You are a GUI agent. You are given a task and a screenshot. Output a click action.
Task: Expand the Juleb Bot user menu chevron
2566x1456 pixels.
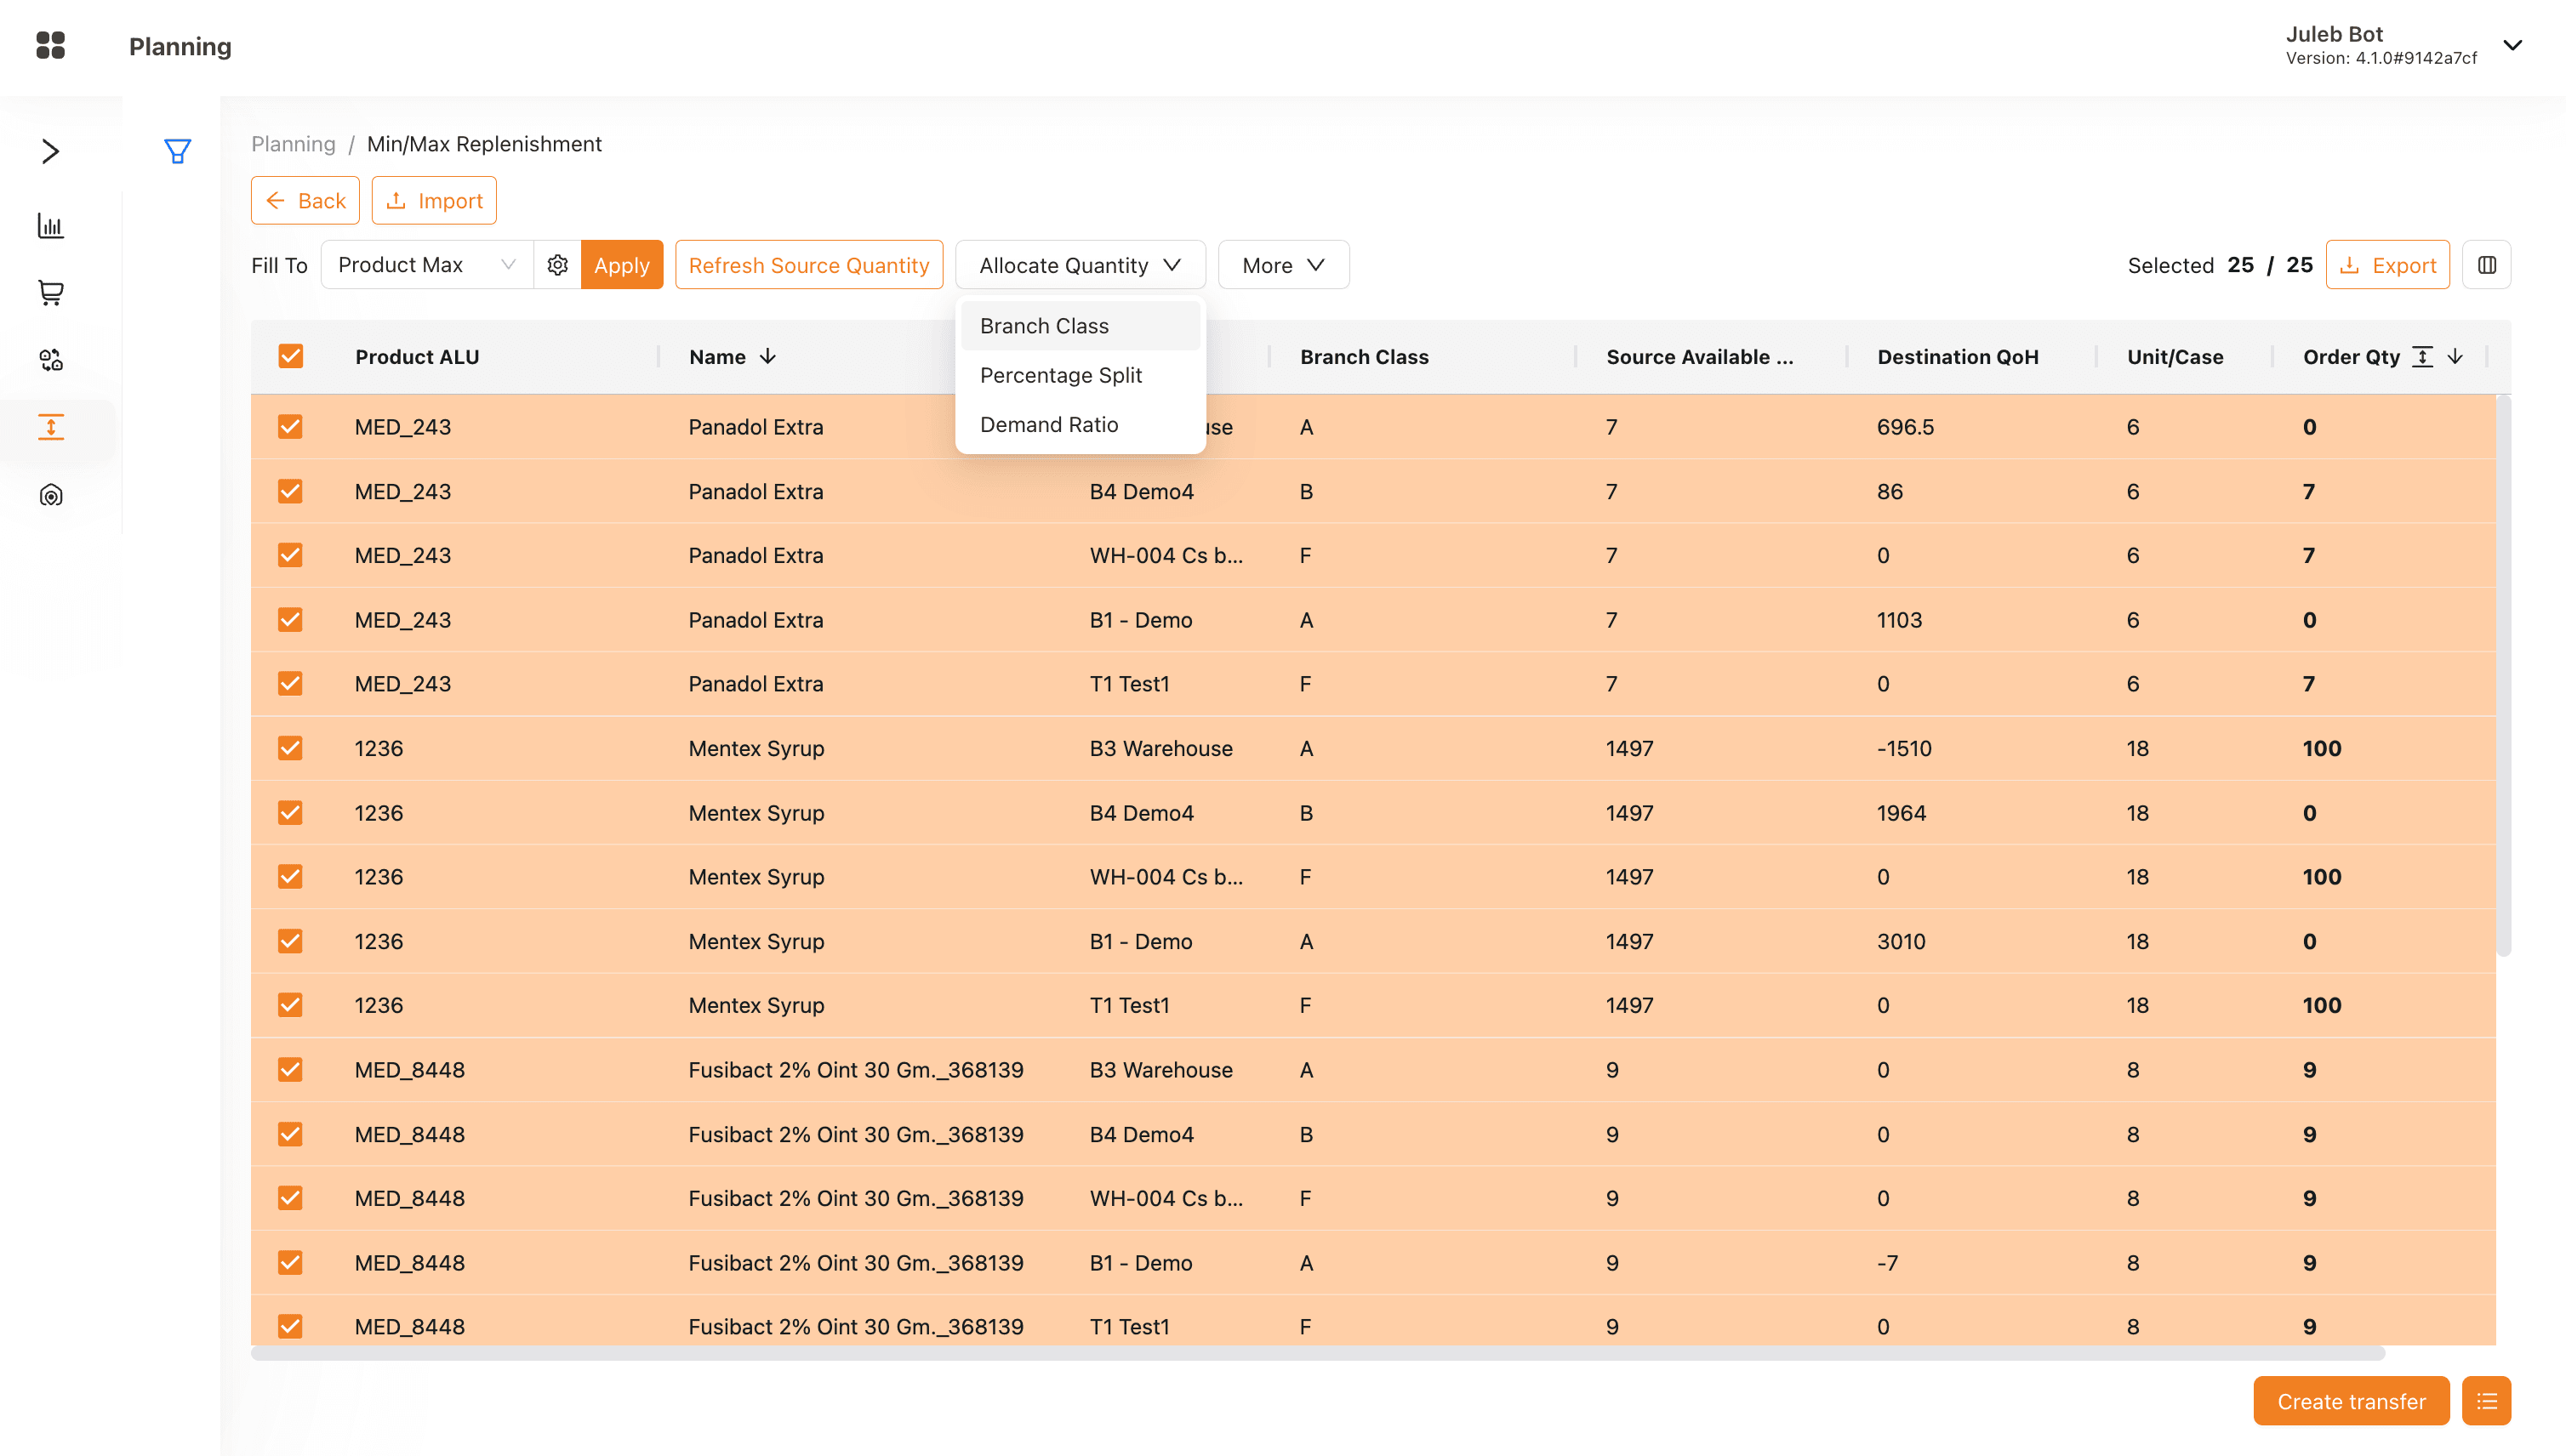(x=2512, y=45)
